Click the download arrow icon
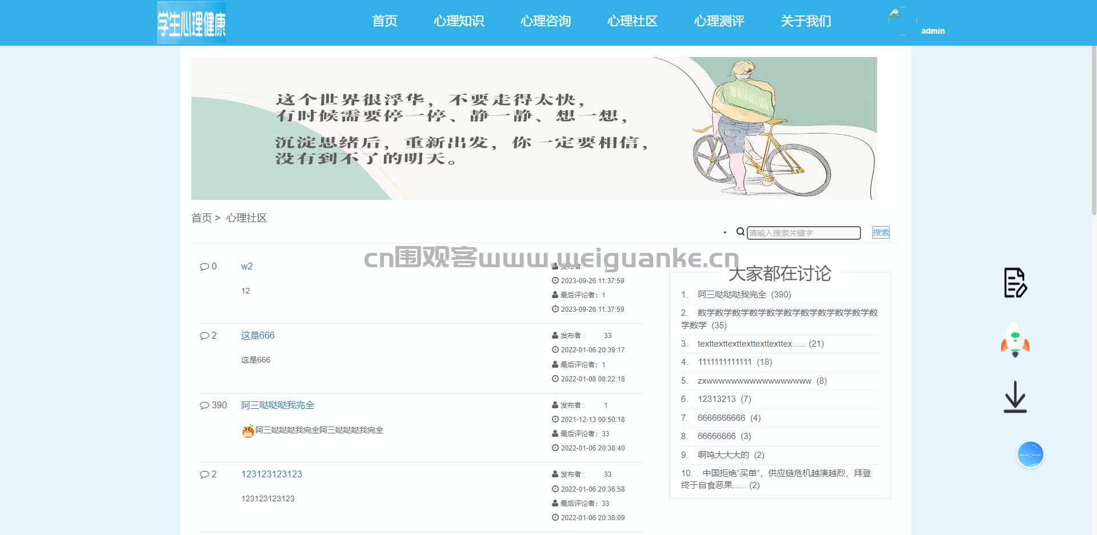Image resolution: width=1097 pixels, height=535 pixels. (x=1015, y=397)
